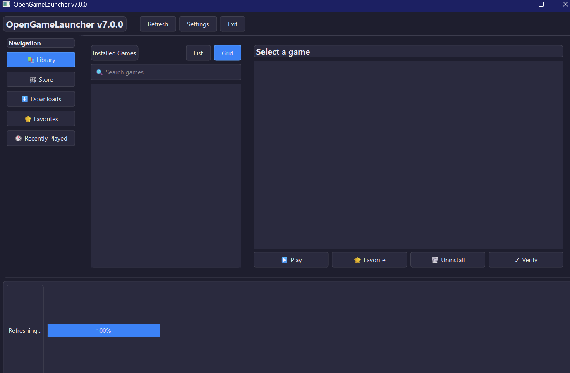This screenshot has height=373, width=570.
Task: Open the Recently Played list
Action: 41,138
